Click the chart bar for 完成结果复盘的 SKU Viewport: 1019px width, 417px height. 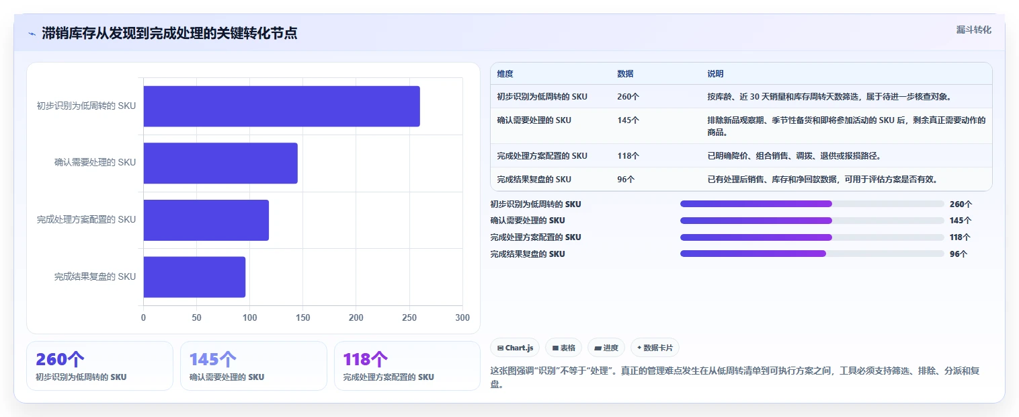[x=194, y=276]
